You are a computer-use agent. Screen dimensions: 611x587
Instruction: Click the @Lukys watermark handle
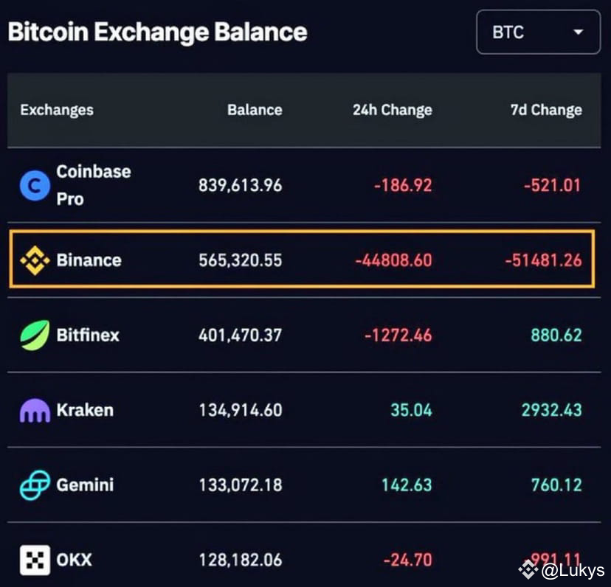click(573, 571)
